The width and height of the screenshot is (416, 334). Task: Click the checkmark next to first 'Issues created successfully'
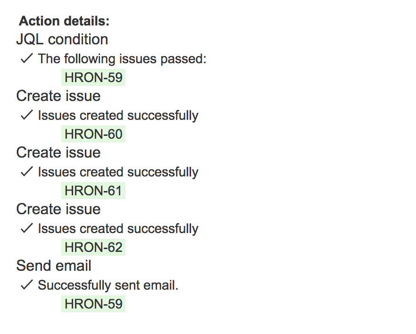pyautogui.click(x=27, y=115)
